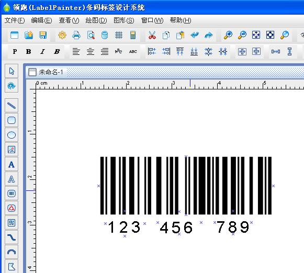
Task: Justify text alignment
Action: click(105, 52)
